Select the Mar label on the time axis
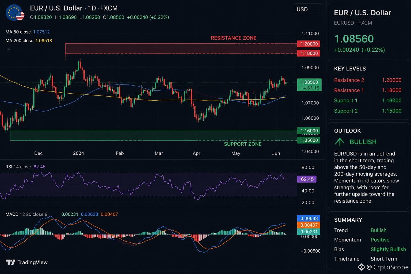Screen dimensions: 411x274 point(159,153)
